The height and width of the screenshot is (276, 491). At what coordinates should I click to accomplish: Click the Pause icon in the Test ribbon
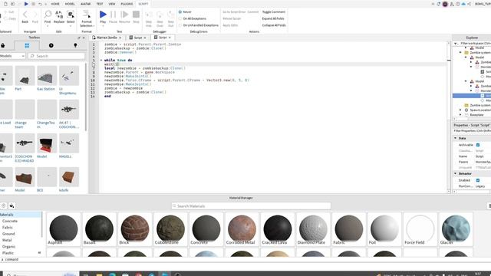[x=113, y=15]
